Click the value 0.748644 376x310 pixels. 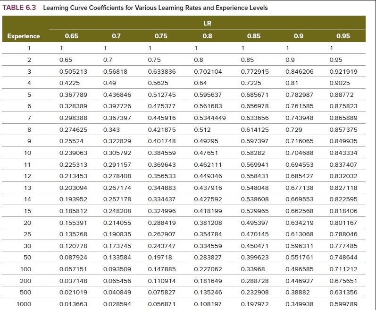[343, 258]
